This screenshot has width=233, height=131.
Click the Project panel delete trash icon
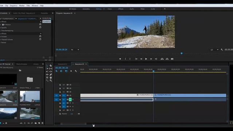tap(42, 123)
